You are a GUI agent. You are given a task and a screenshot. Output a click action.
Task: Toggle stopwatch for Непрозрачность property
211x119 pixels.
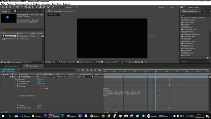coord(17,108)
